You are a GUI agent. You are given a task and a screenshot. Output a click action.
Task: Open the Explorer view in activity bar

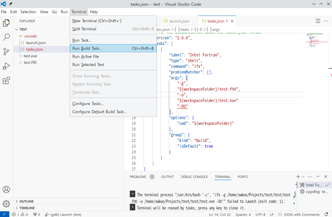click(6, 23)
